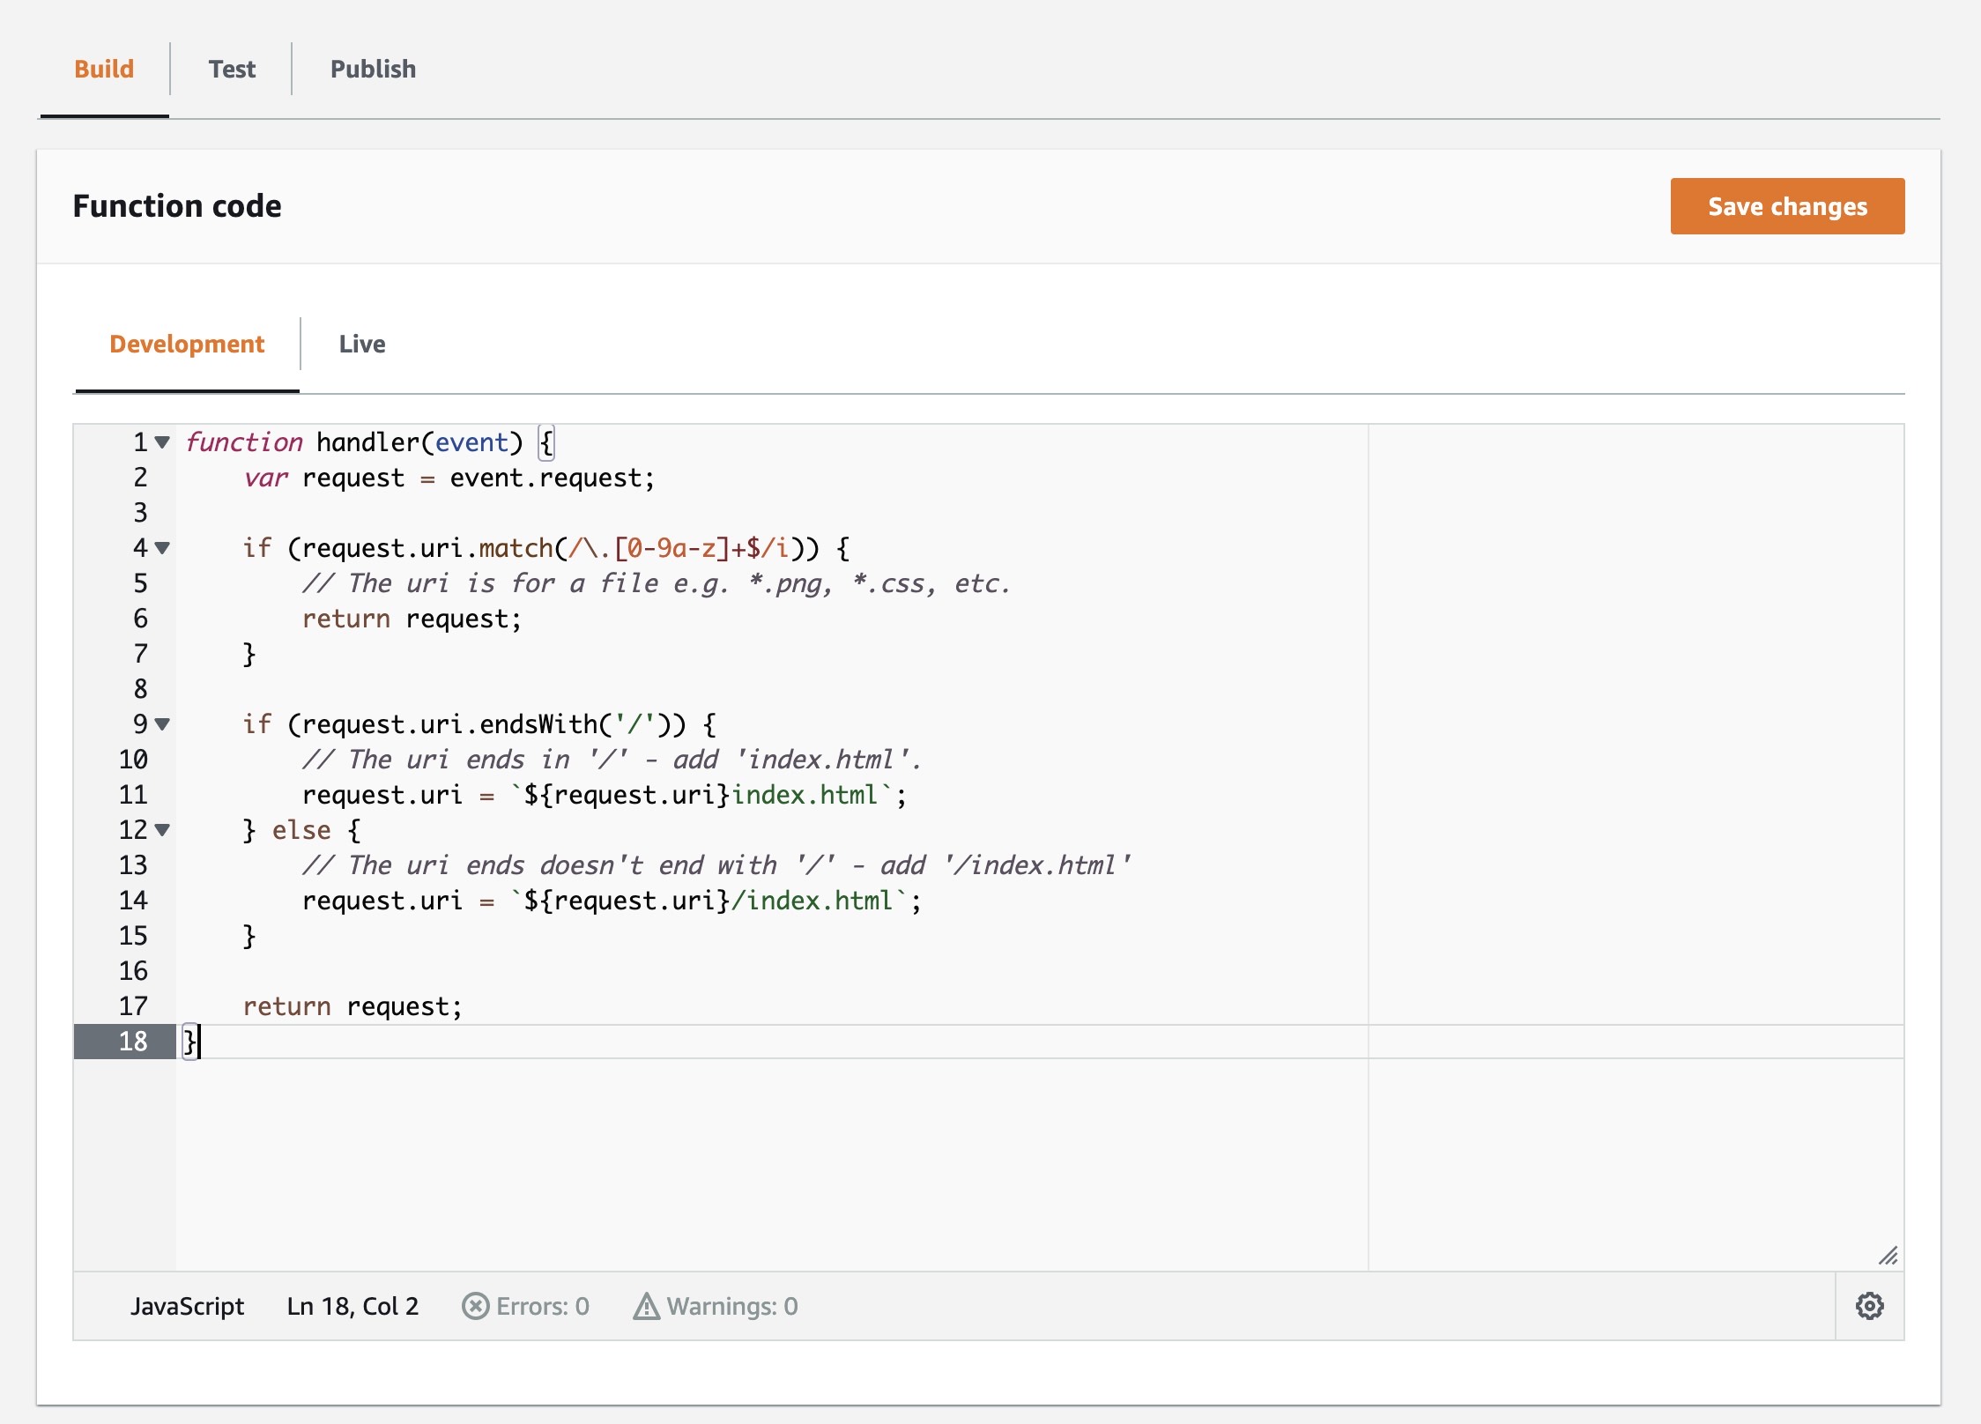Click the endsWith('/') condition line
1981x1424 pixels.
(x=479, y=724)
